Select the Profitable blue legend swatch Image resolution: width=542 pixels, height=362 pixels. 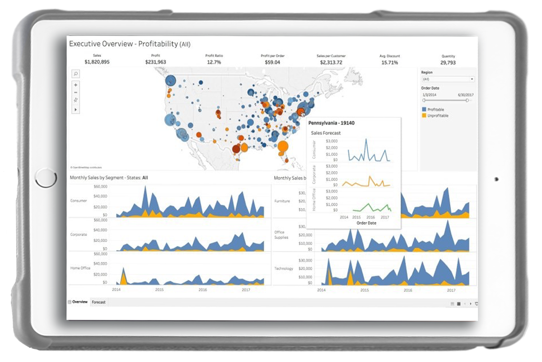tap(424, 109)
